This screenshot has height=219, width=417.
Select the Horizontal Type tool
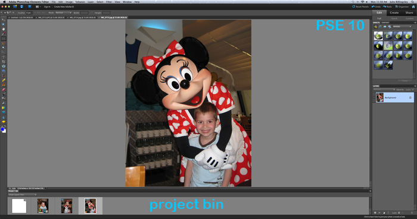pos(4,57)
